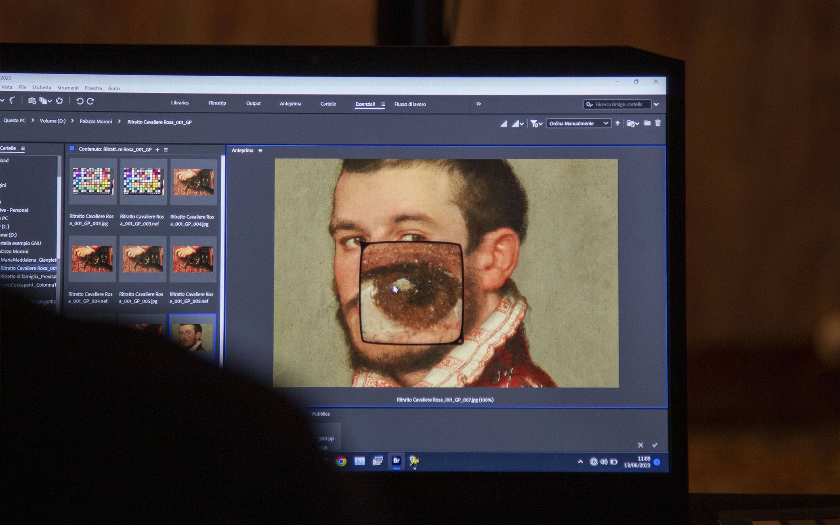The image size is (840, 525).
Task: Expand filter by rating funnel dropdown
Action: [x=536, y=124]
